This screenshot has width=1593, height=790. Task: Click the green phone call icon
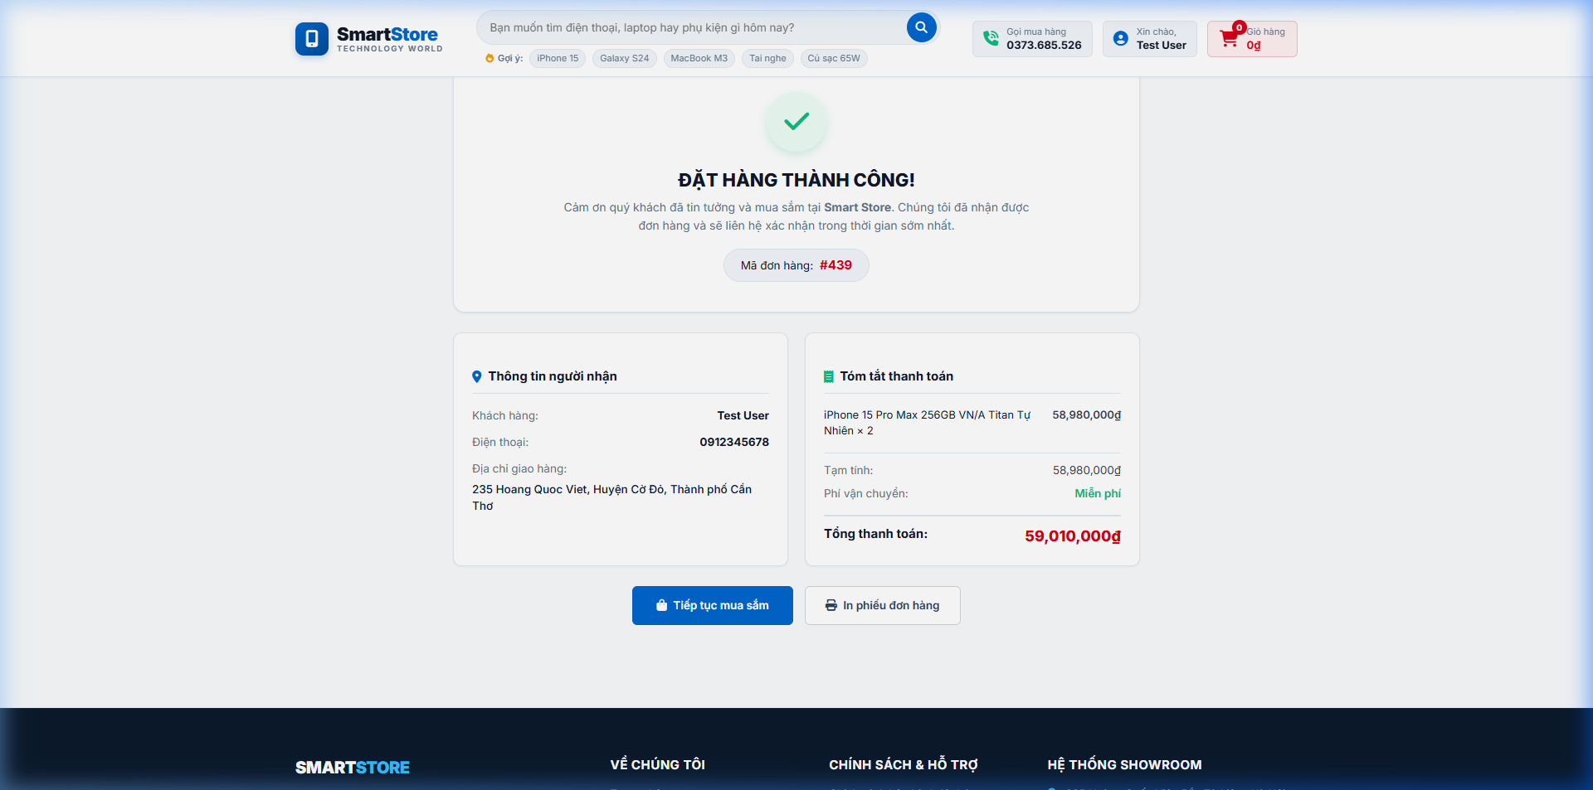point(991,38)
